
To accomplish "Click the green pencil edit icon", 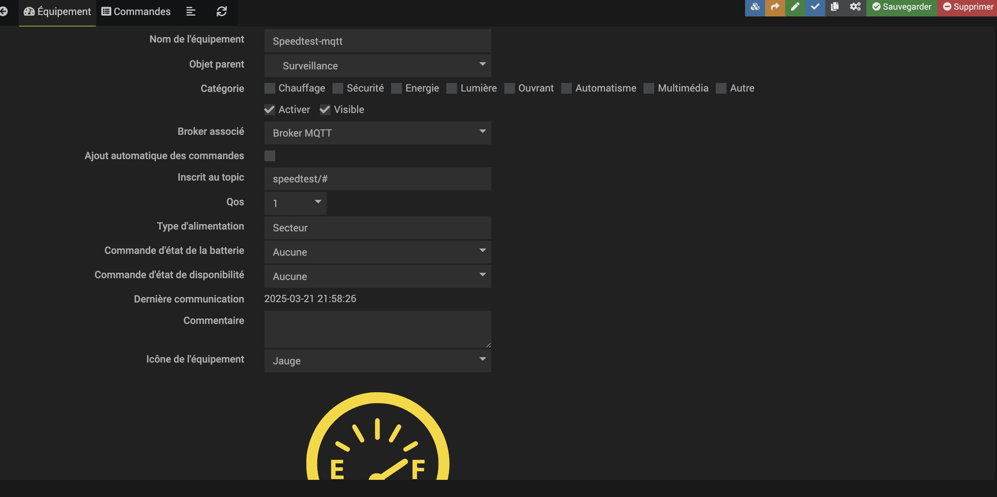I will (795, 7).
